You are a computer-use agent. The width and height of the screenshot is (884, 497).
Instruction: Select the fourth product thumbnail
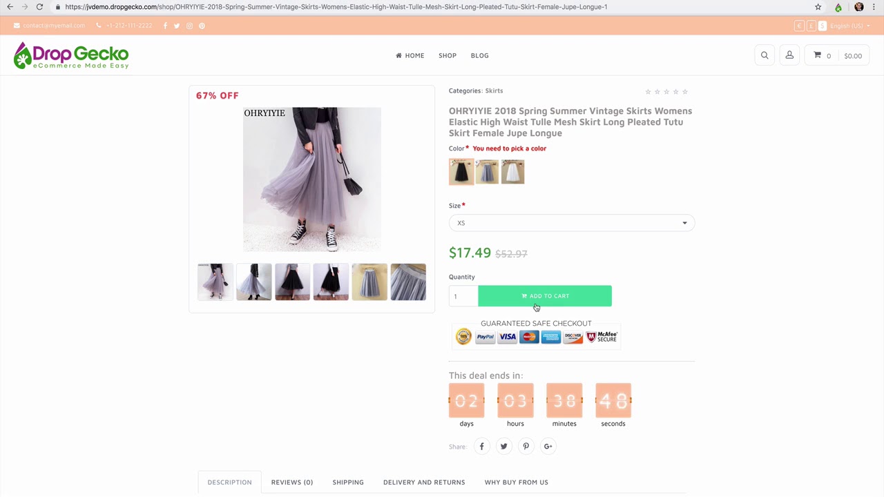[331, 282]
